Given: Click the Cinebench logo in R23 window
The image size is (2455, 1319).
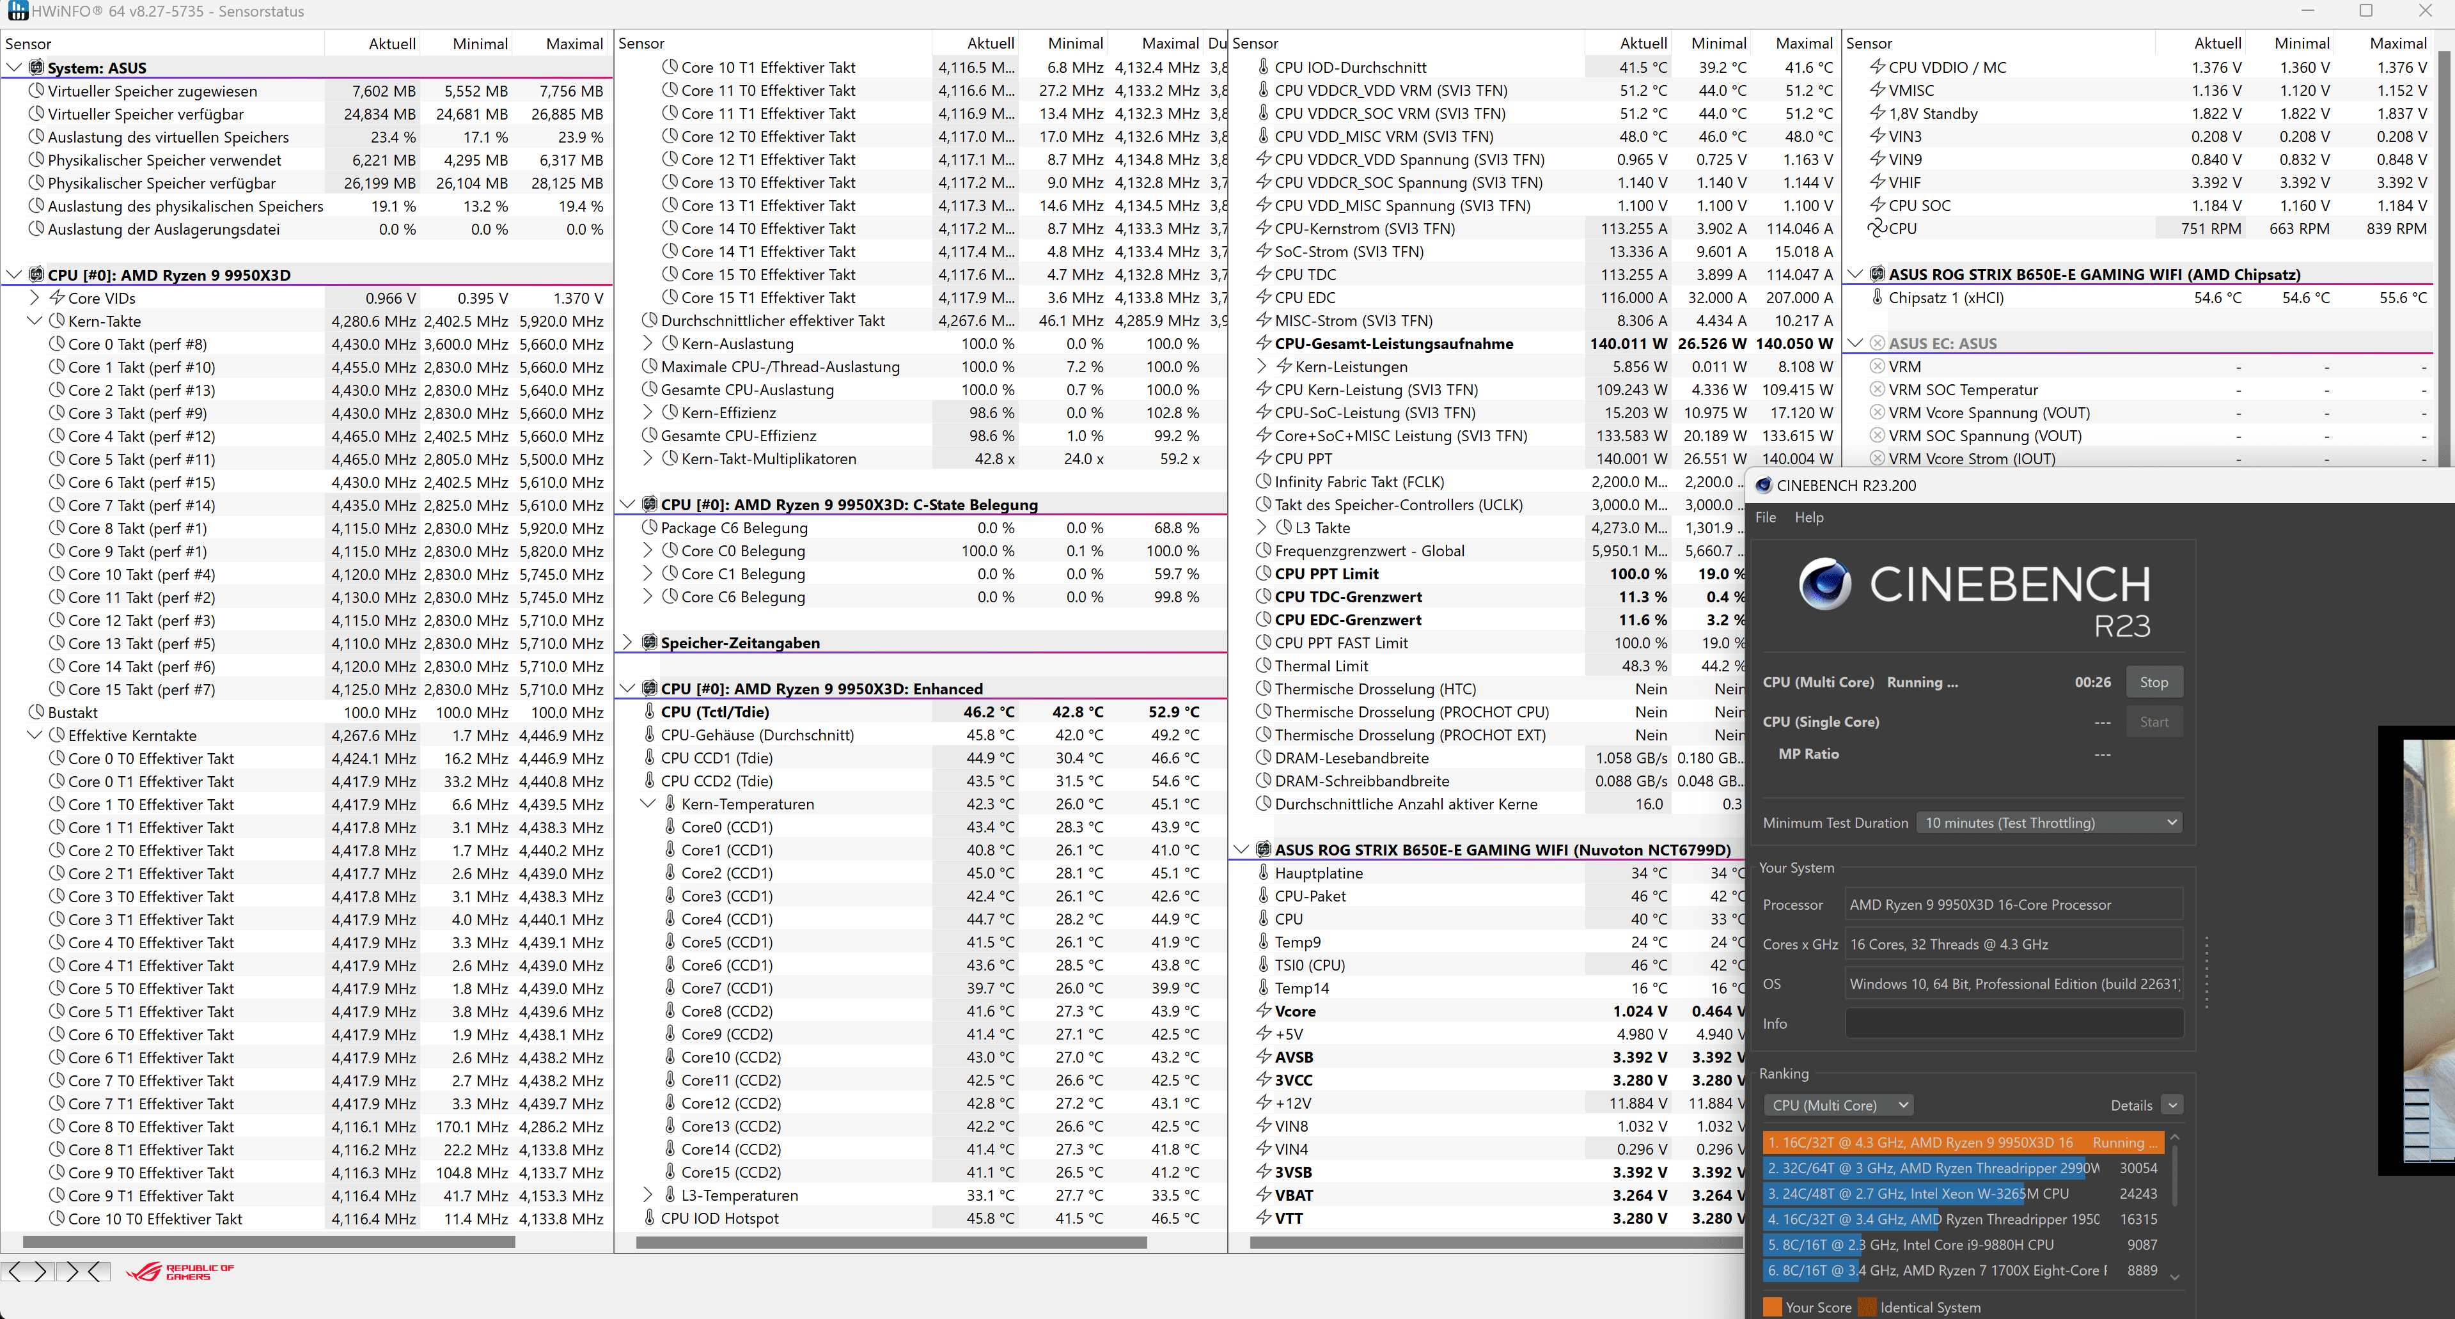Looking at the screenshot, I should click(x=1825, y=584).
